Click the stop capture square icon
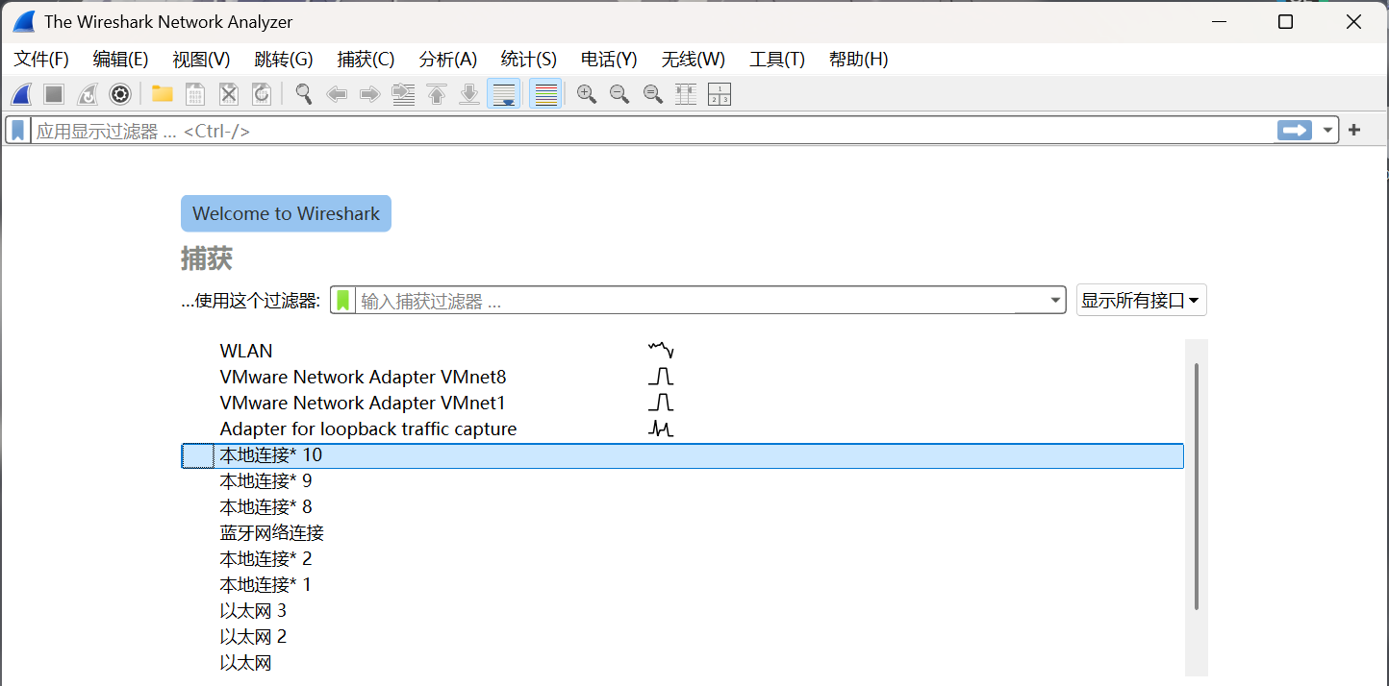 pos(54,94)
